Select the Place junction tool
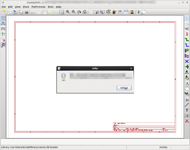This screenshot has height=150, width=190. click(187, 67)
